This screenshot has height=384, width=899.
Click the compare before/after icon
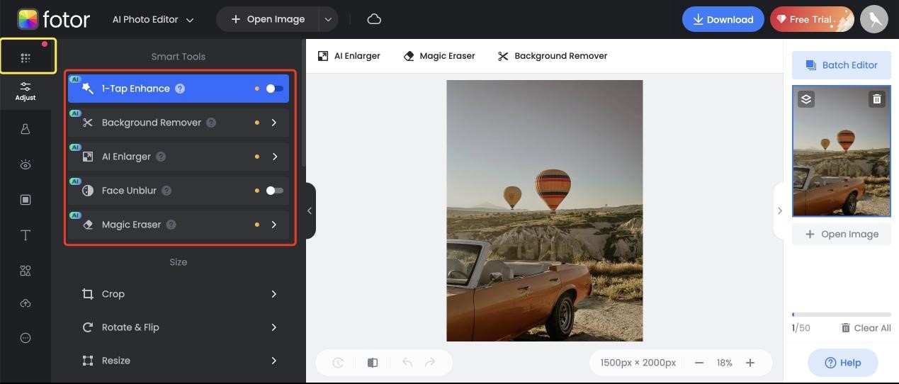pos(373,363)
